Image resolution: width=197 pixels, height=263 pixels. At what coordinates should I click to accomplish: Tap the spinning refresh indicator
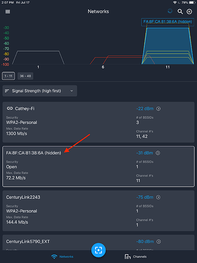[x=170, y=11]
